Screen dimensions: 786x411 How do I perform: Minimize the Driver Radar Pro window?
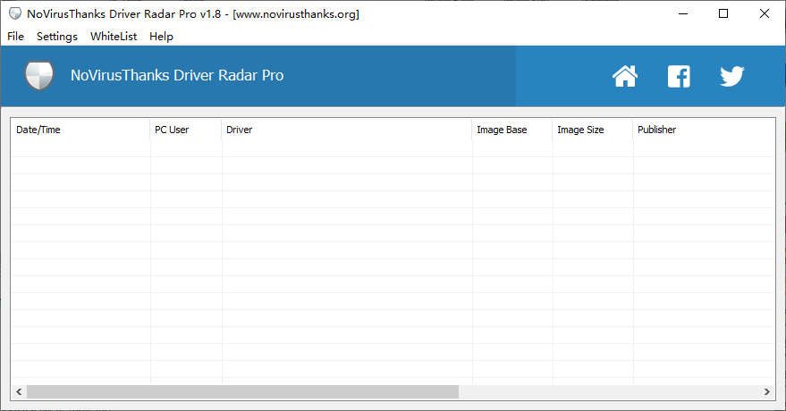(683, 13)
